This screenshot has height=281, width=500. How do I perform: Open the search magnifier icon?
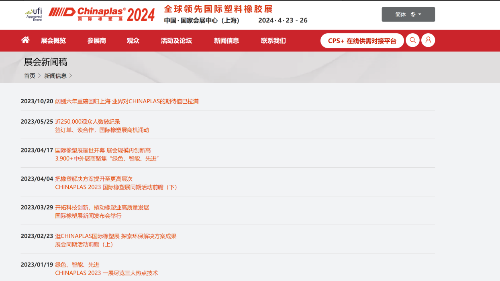(412, 40)
